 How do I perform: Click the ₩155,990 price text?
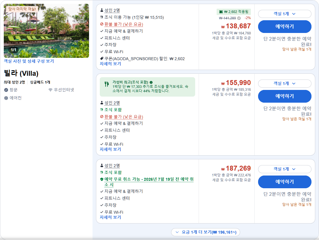pyautogui.click(x=236, y=83)
